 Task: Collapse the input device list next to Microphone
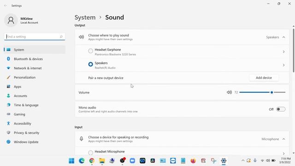click(x=284, y=139)
